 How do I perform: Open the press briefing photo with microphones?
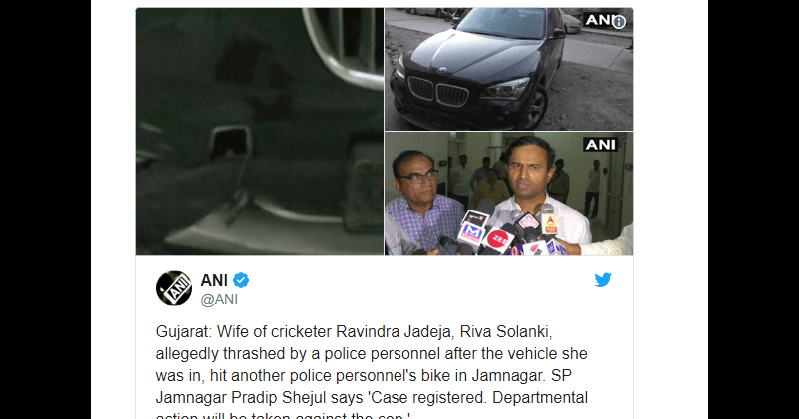pyautogui.click(x=509, y=194)
